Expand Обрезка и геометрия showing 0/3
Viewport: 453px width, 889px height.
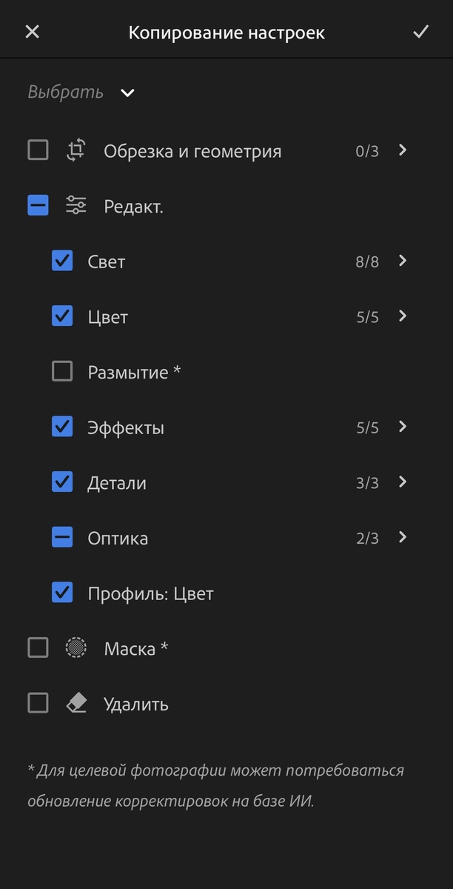point(400,150)
